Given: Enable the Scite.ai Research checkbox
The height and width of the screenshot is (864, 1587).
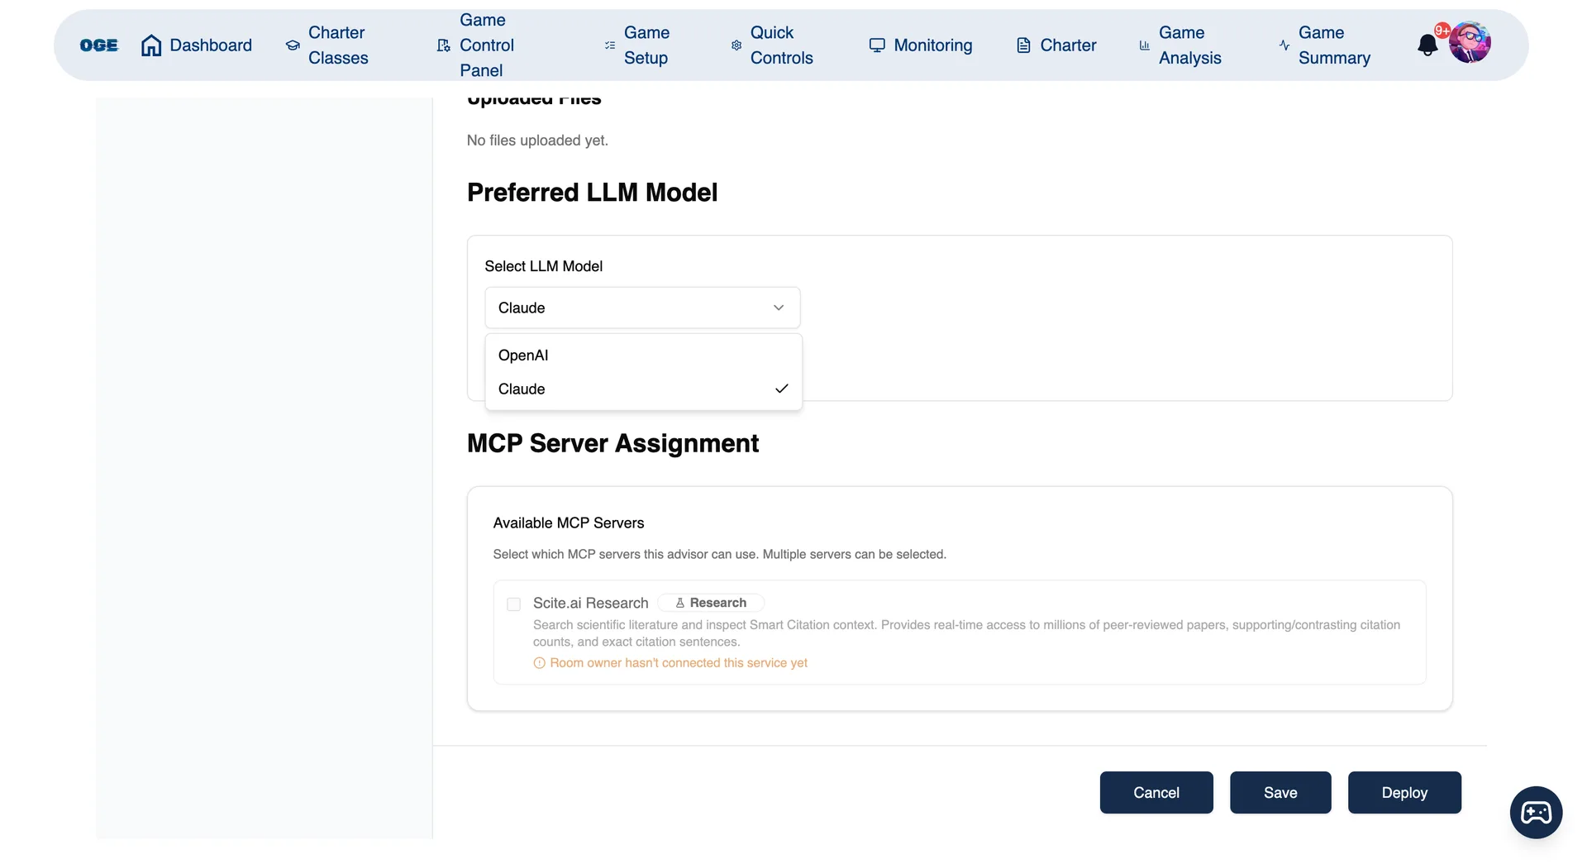Looking at the screenshot, I should coord(513,604).
